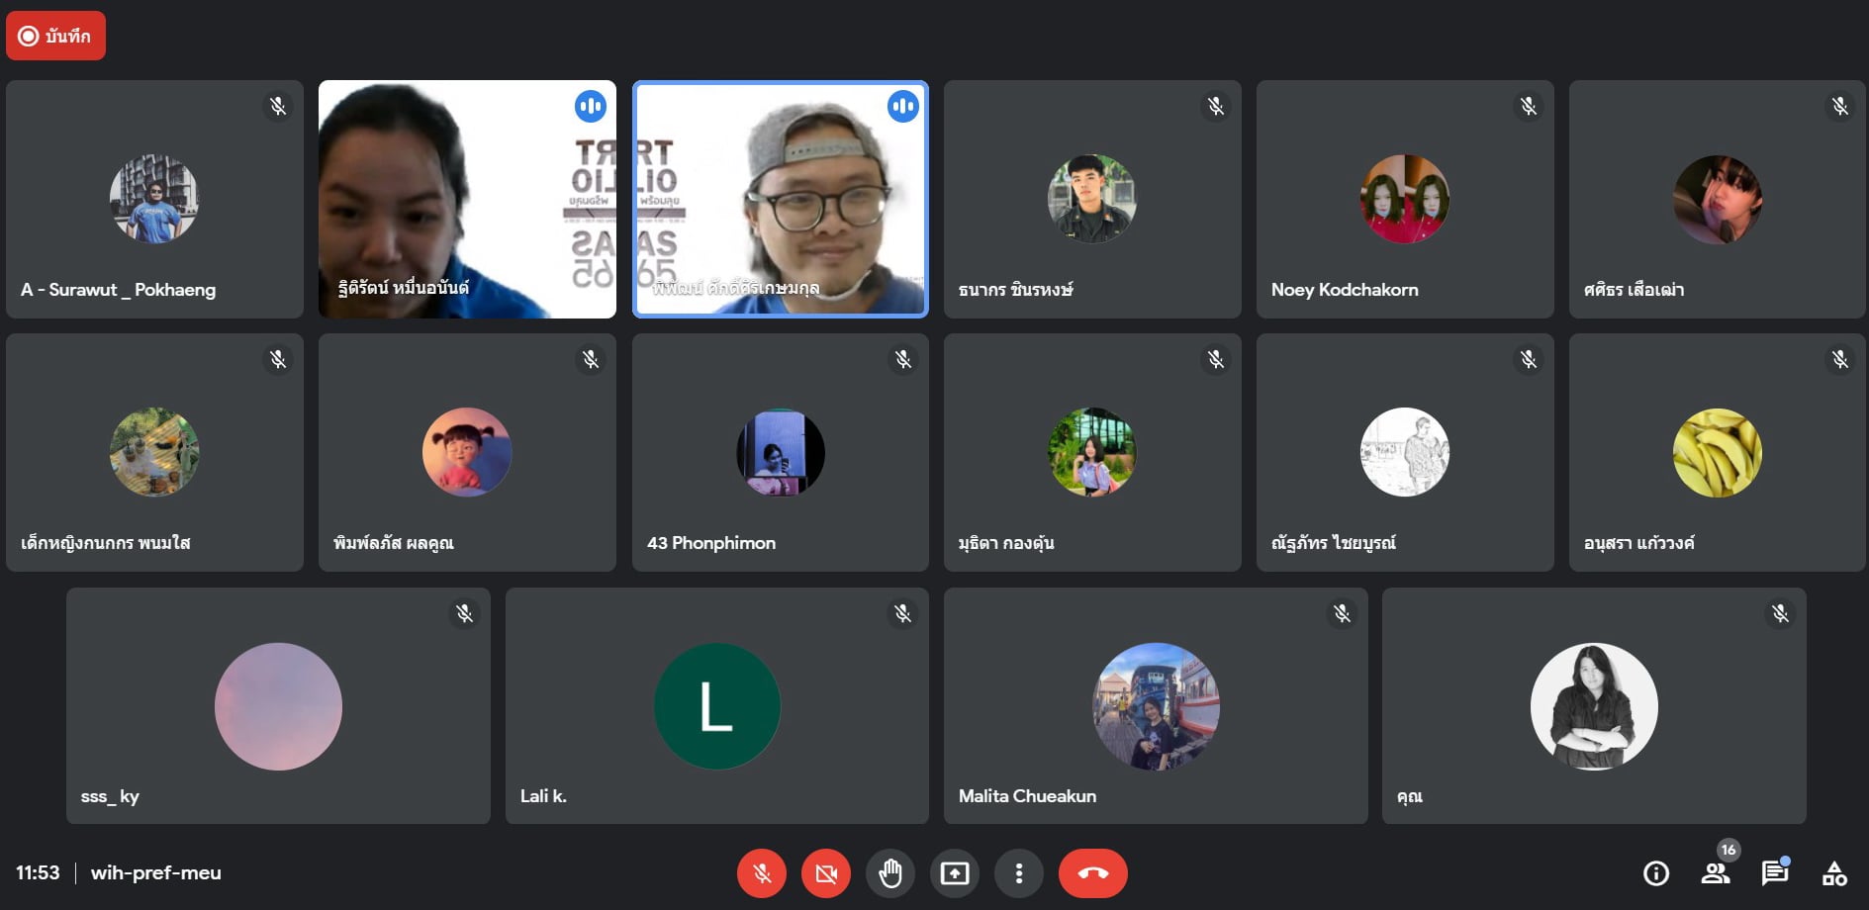Viewport: 1869px width, 910px height.
Task: Open the three-dot more options menu
Action: 1018,873
